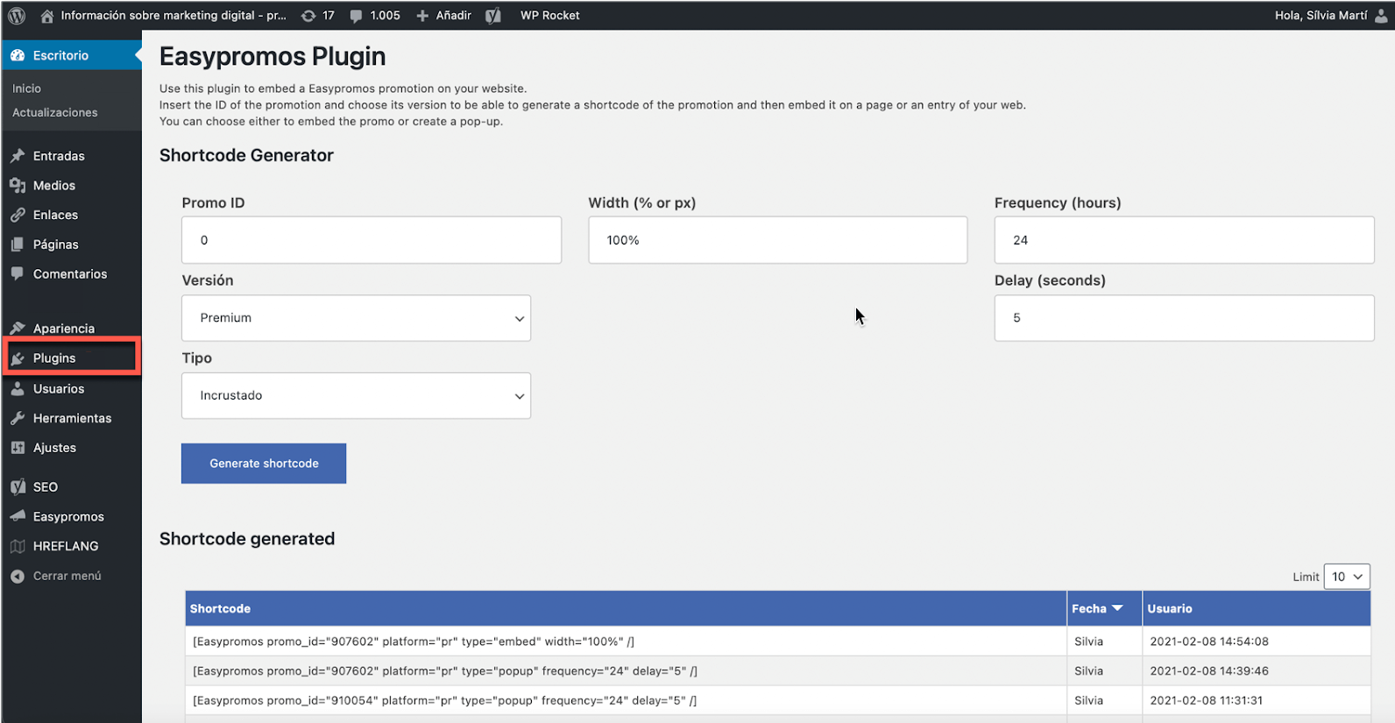The width and height of the screenshot is (1395, 723).
Task: Click the updates icon showing 17
Action: [308, 16]
